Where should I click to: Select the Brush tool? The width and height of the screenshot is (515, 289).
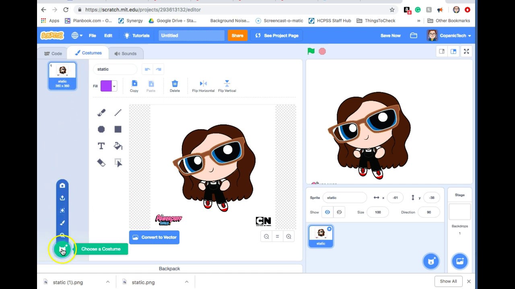101,113
